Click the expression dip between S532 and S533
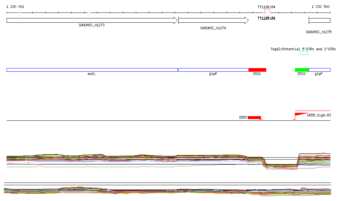The height and width of the screenshot is (201, 337). (x=281, y=166)
